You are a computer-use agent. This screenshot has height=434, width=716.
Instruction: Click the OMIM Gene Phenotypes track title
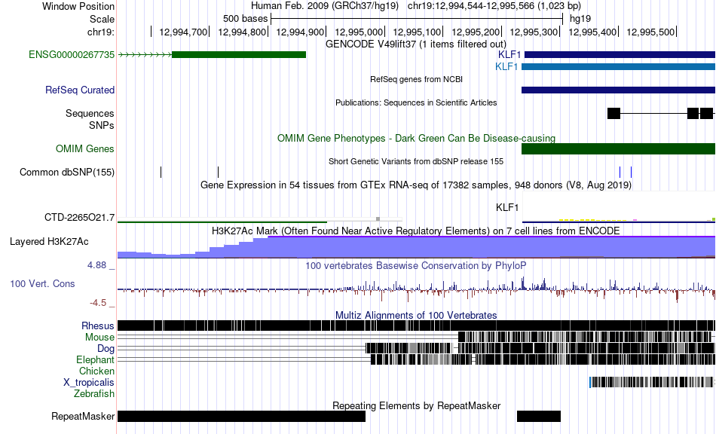(416, 139)
